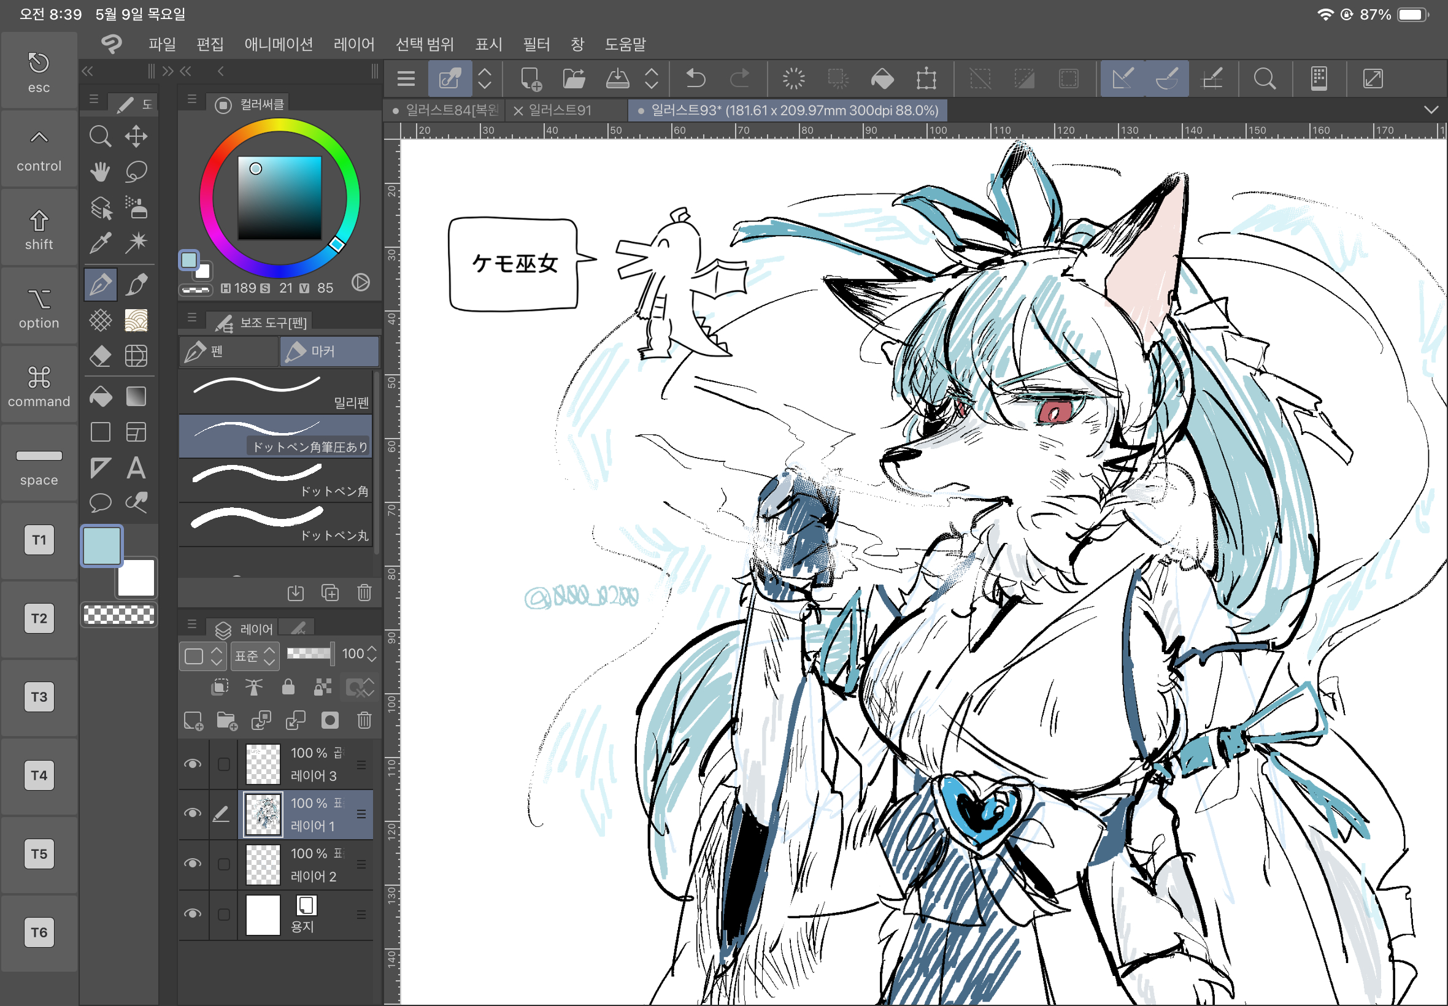
Task: Choose the 밀리펜 brush preset
Action: point(275,391)
